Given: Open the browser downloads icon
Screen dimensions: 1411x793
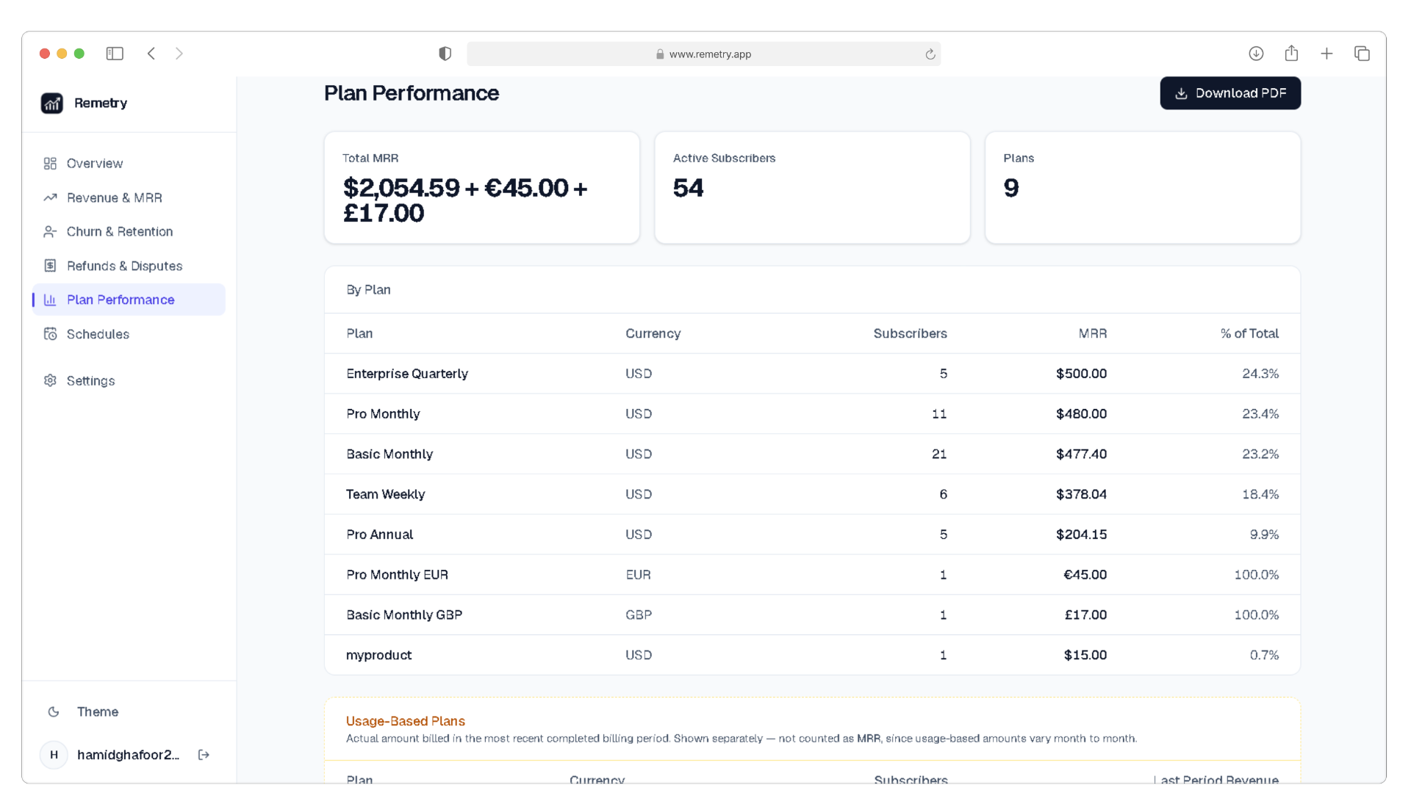Looking at the screenshot, I should [1256, 54].
